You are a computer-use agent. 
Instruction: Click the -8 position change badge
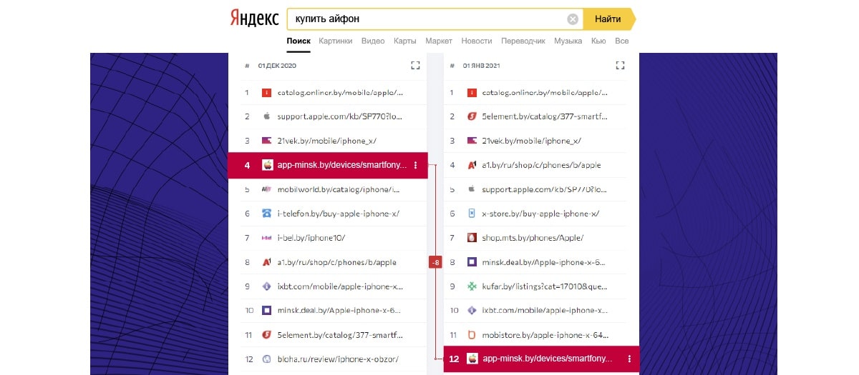435,262
